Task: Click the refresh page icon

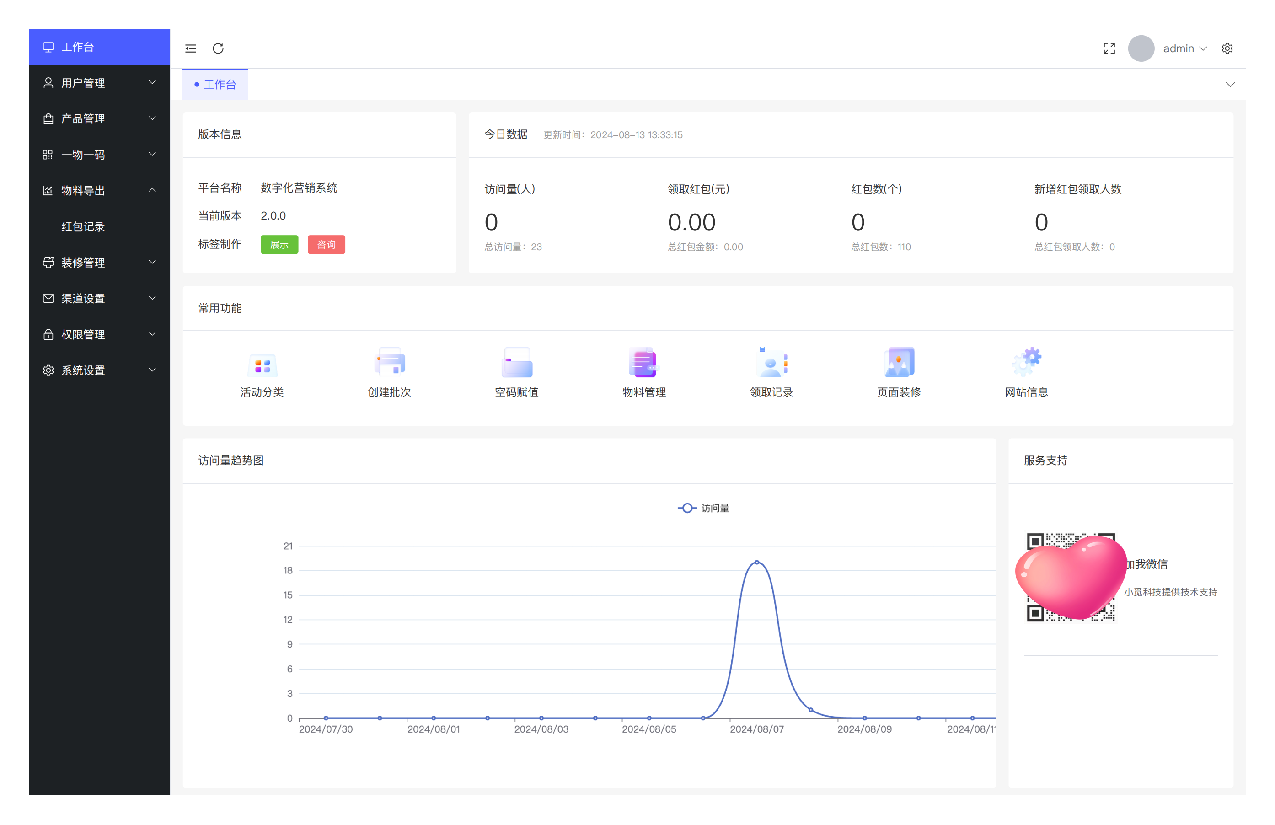Action: (218, 49)
